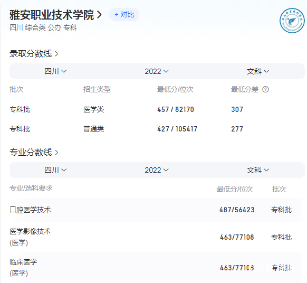Screen dimensions: 307x283
Task: Open 四川 province dropdown under 专业分数线
Action: coord(55,170)
